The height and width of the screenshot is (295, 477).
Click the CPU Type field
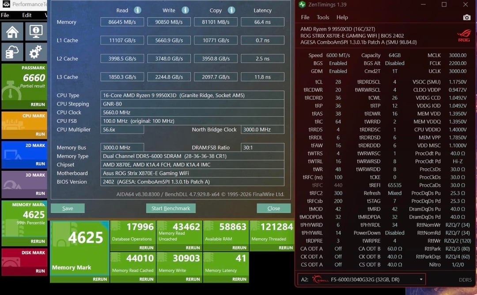click(x=192, y=95)
